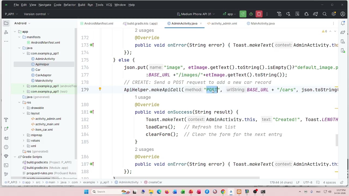Screen dimensions: 349x196
Task: Open the account profile icon
Action: [x=342, y=14]
